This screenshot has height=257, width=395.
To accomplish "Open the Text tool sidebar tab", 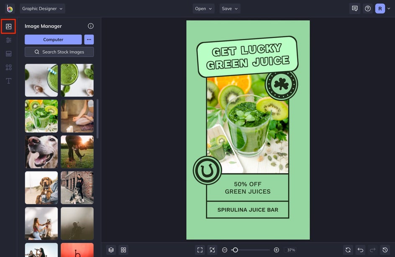I will 8,81.
